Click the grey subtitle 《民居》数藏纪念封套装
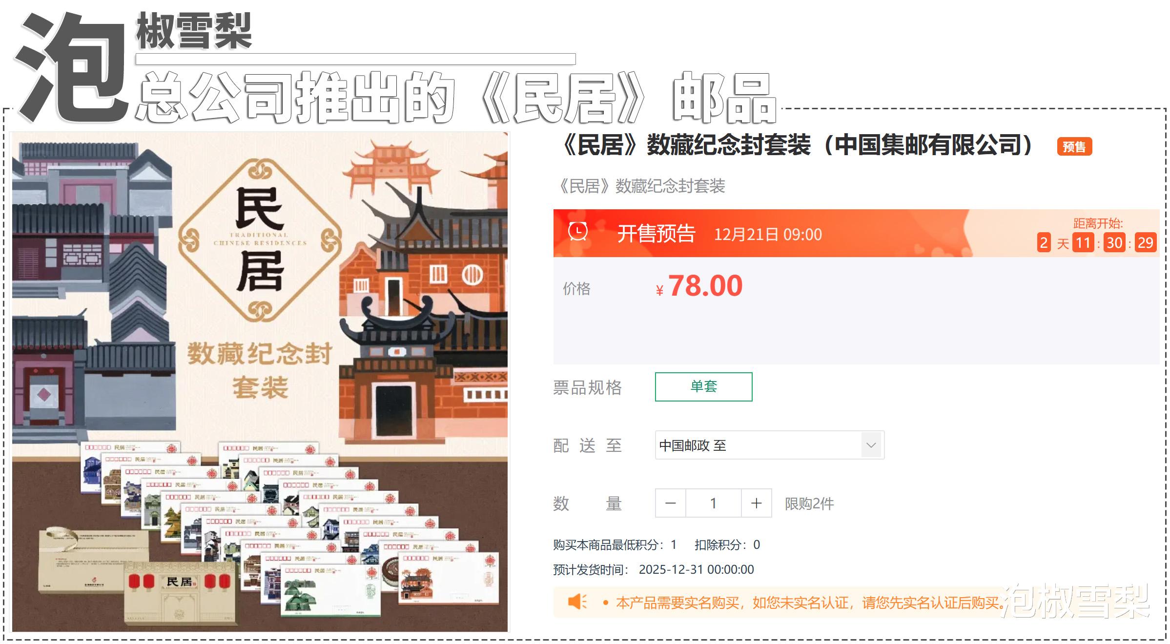 coord(641,186)
